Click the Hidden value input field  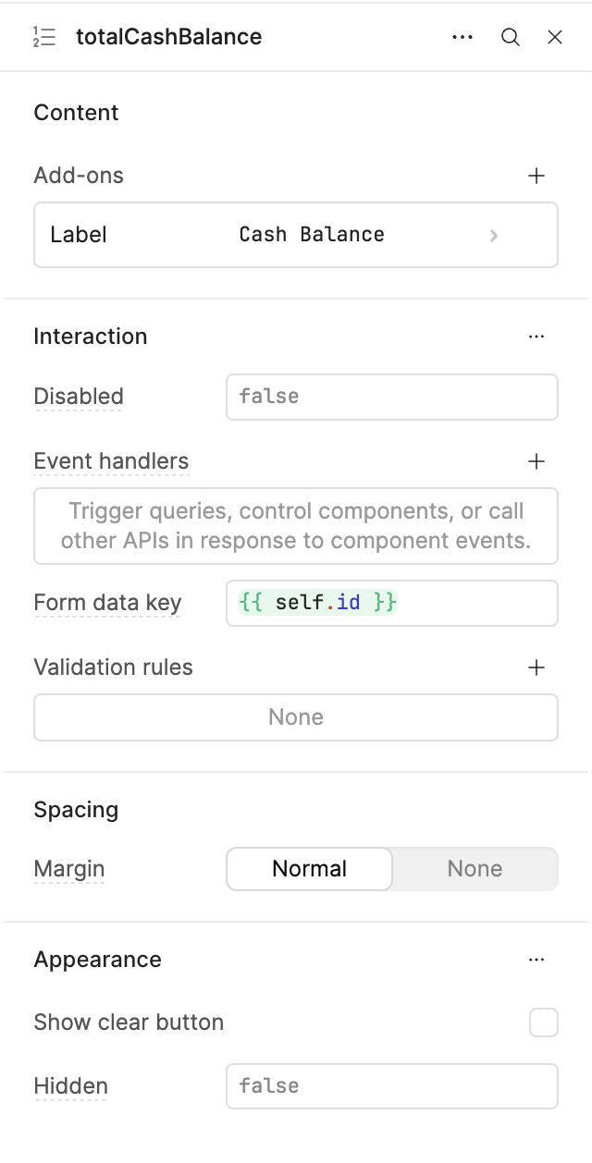(x=391, y=1085)
